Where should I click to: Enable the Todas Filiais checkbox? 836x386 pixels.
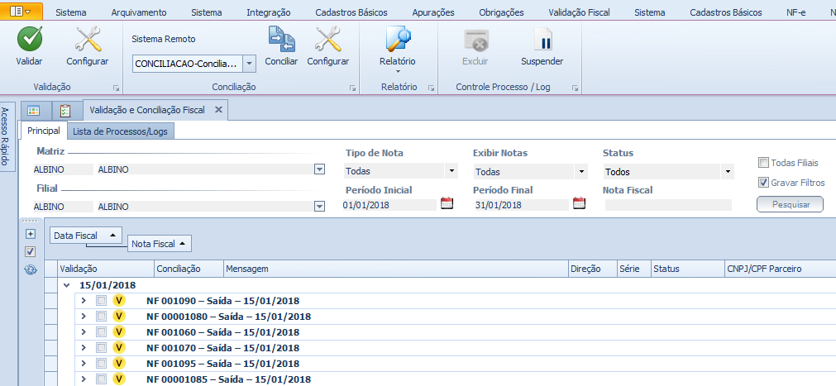(x=764, y=163)
